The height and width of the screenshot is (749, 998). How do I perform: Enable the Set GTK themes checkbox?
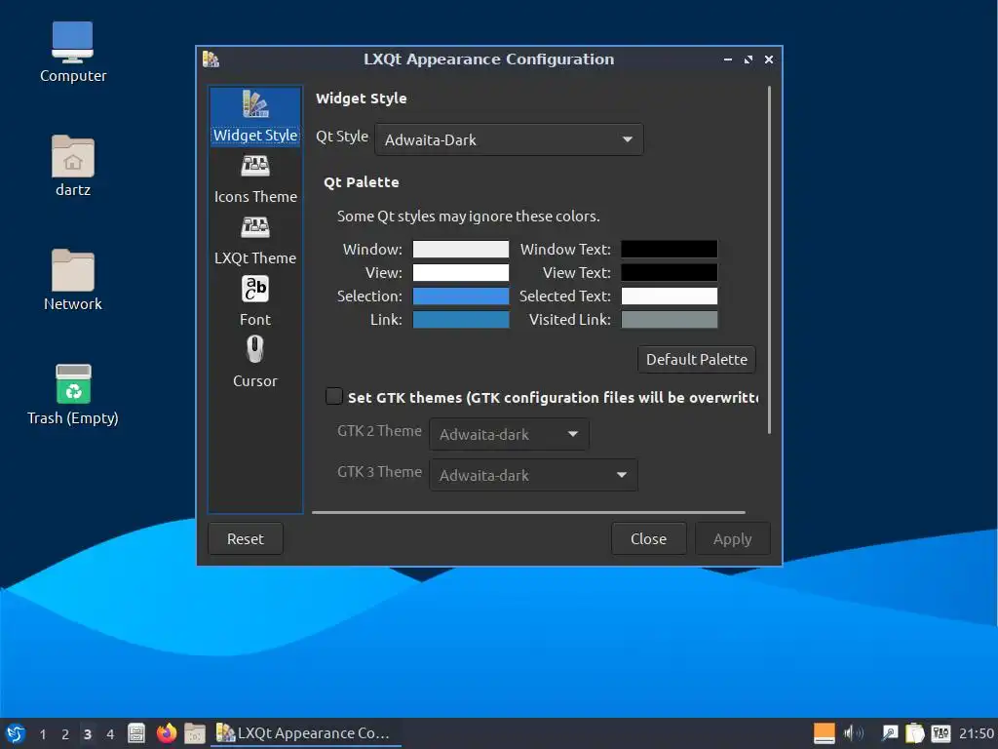pos(334,397)
